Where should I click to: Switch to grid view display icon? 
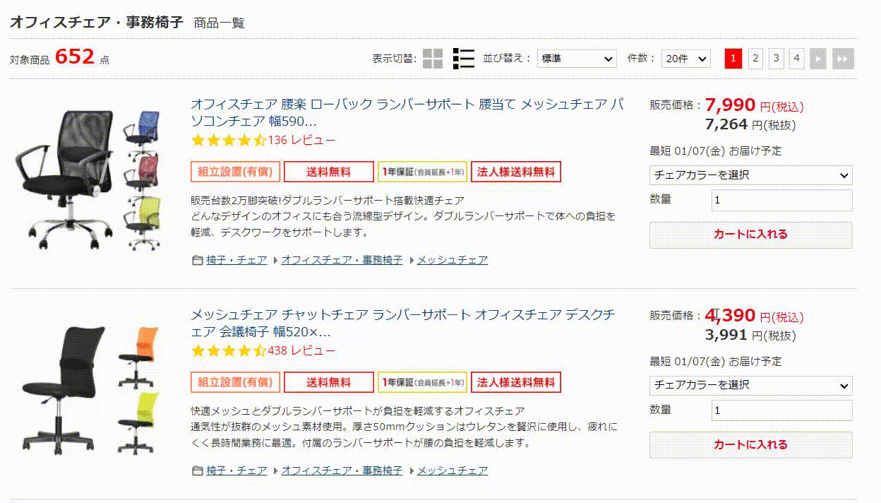pyautogui.click(x=433, y=59)
